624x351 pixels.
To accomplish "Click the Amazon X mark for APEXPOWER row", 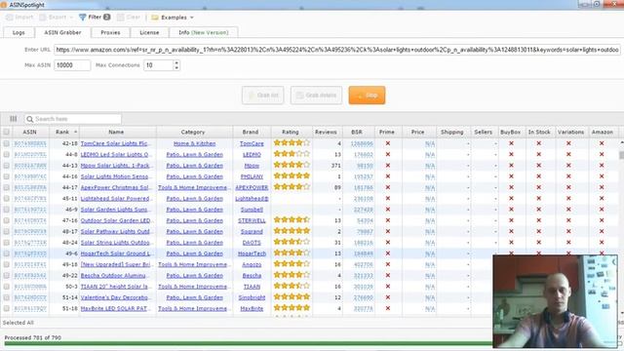I will coord(602,187).
